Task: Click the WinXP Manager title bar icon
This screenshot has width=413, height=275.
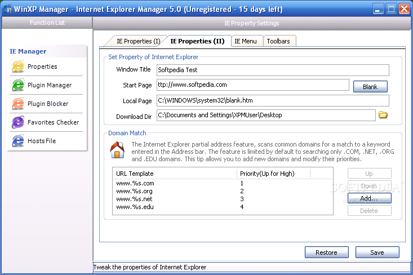Action: 8,9
